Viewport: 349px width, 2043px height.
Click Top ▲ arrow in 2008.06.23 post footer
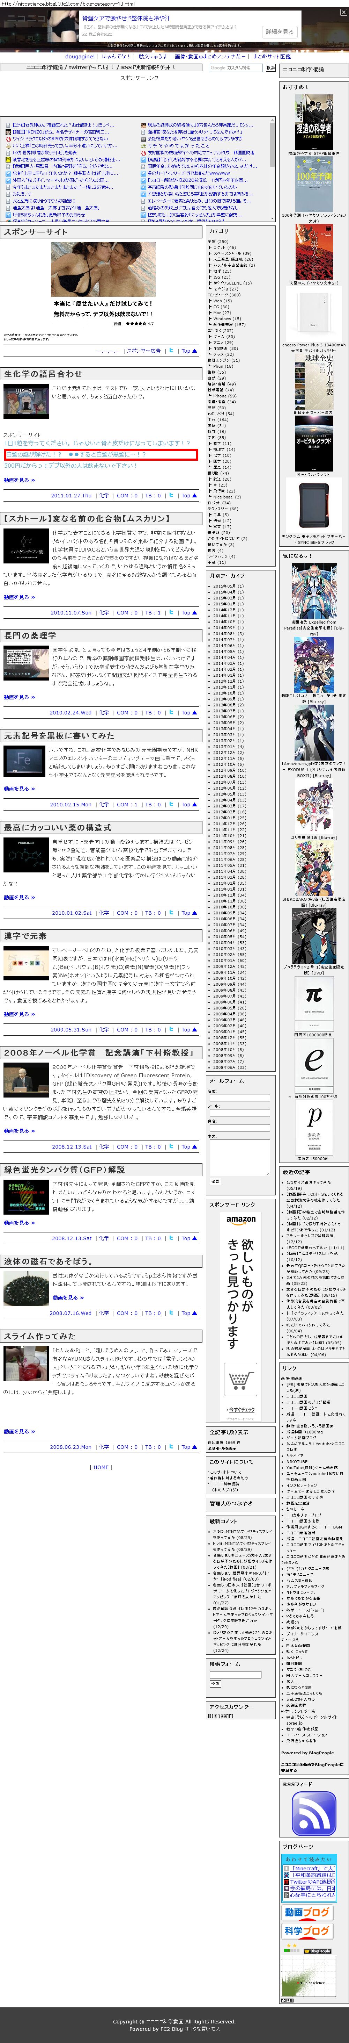pyautogui.click(x=188, y=1447)
